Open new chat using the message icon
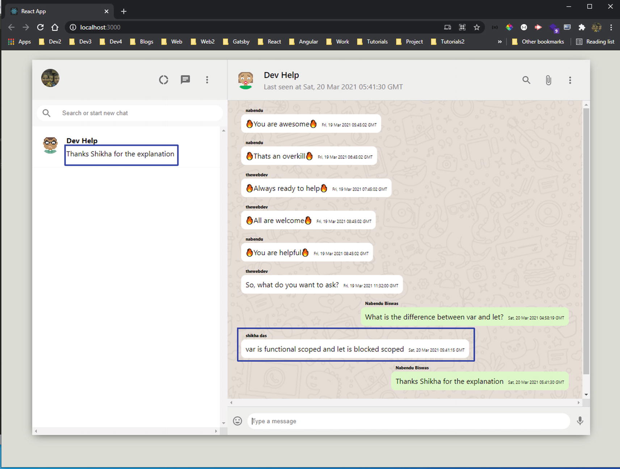Screen dimensions: 620x469 [185, 80]
